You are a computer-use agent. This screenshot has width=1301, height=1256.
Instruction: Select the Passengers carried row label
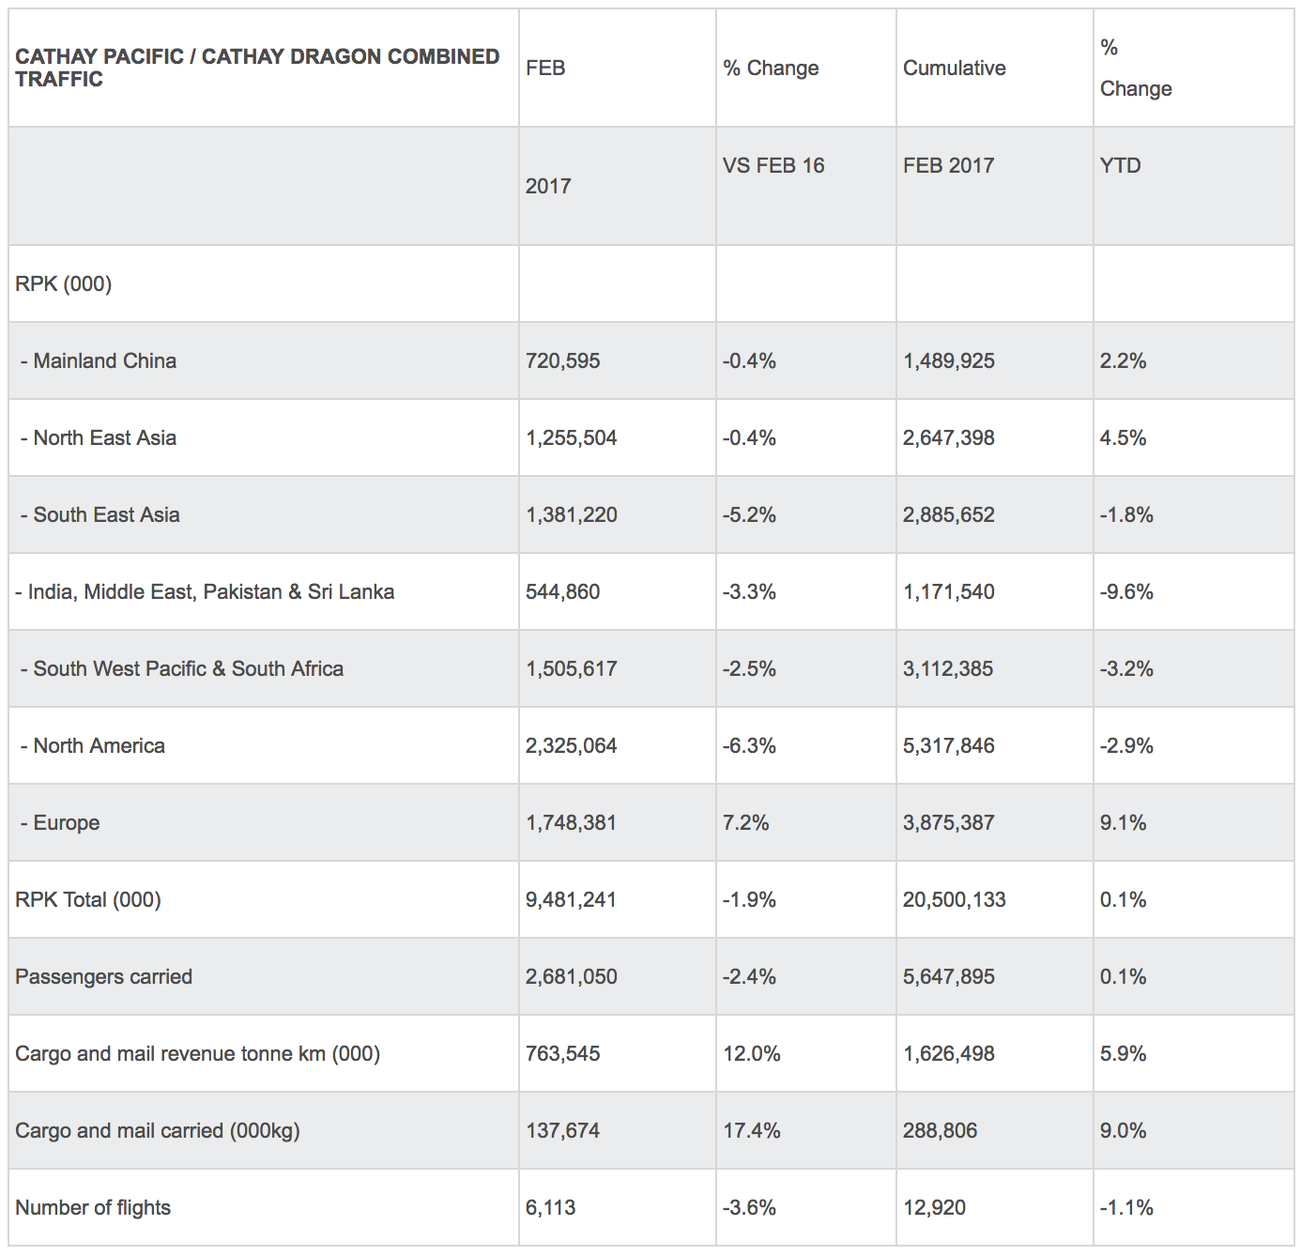pos(103,976)
